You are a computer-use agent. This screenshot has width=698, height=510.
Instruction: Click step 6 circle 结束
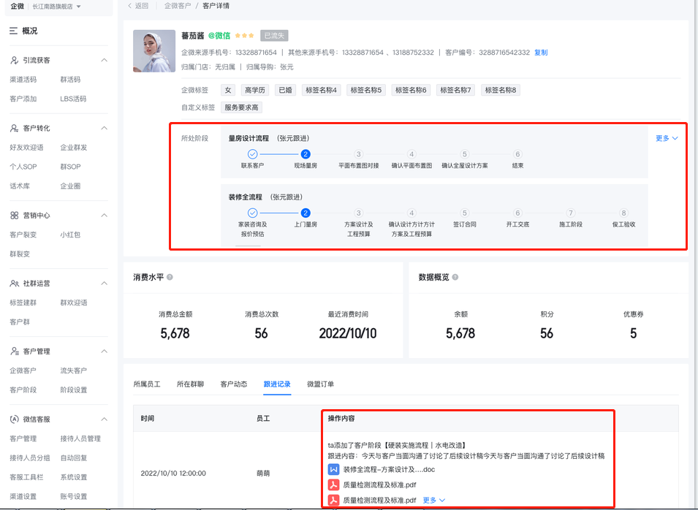click(x=517, y=154)
